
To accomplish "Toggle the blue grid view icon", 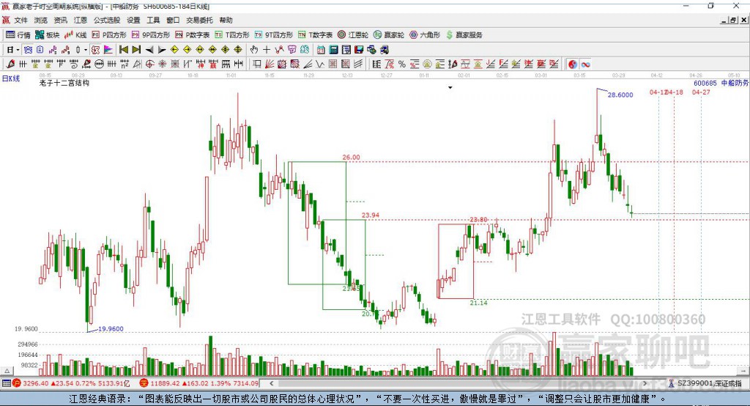I will click(28, 49).
